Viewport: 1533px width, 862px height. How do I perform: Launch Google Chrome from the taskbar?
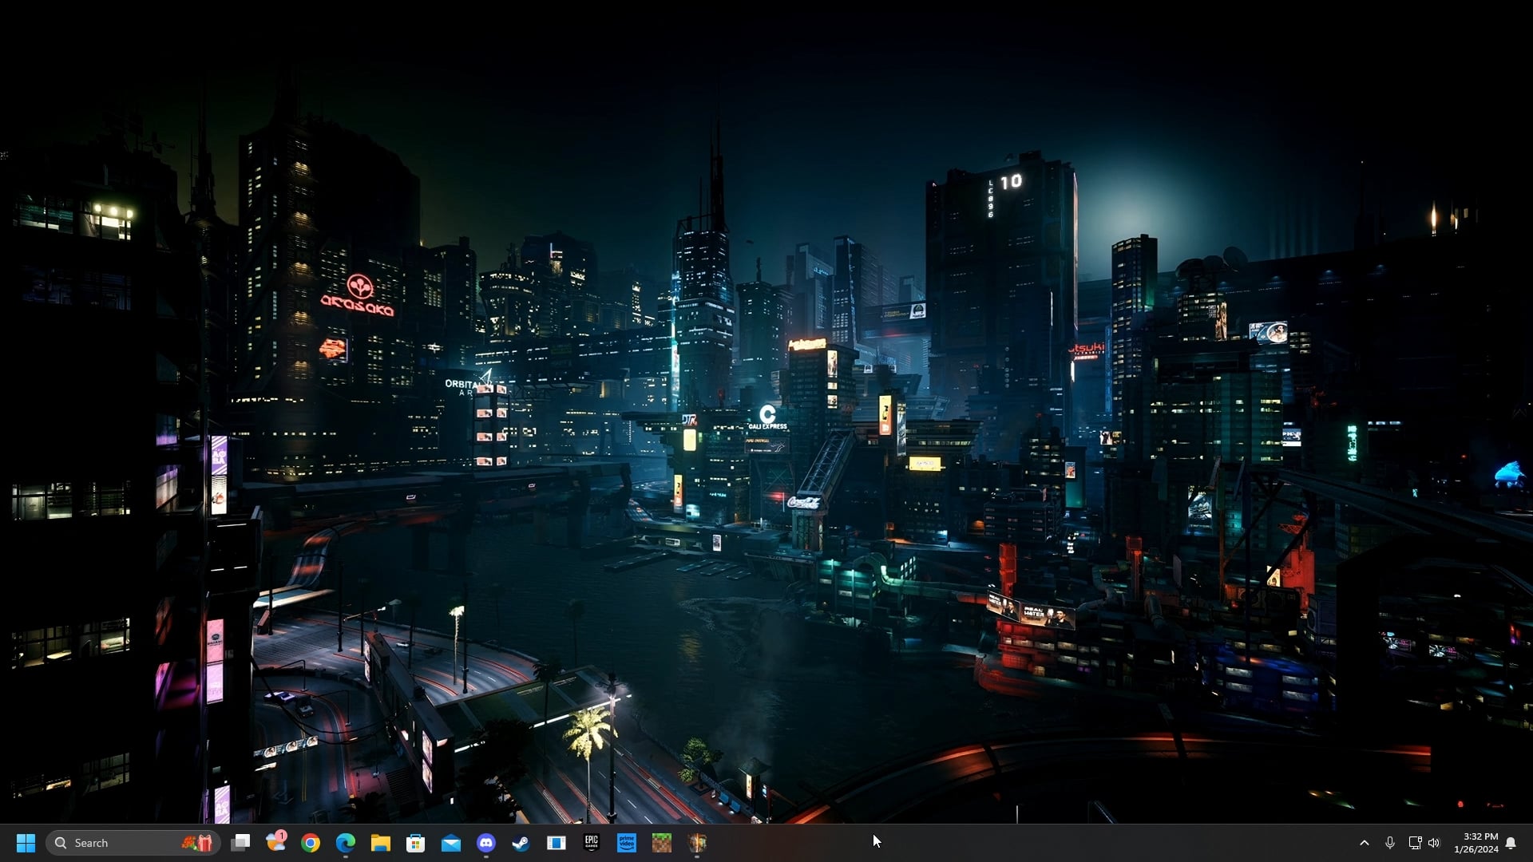[311, 843]
